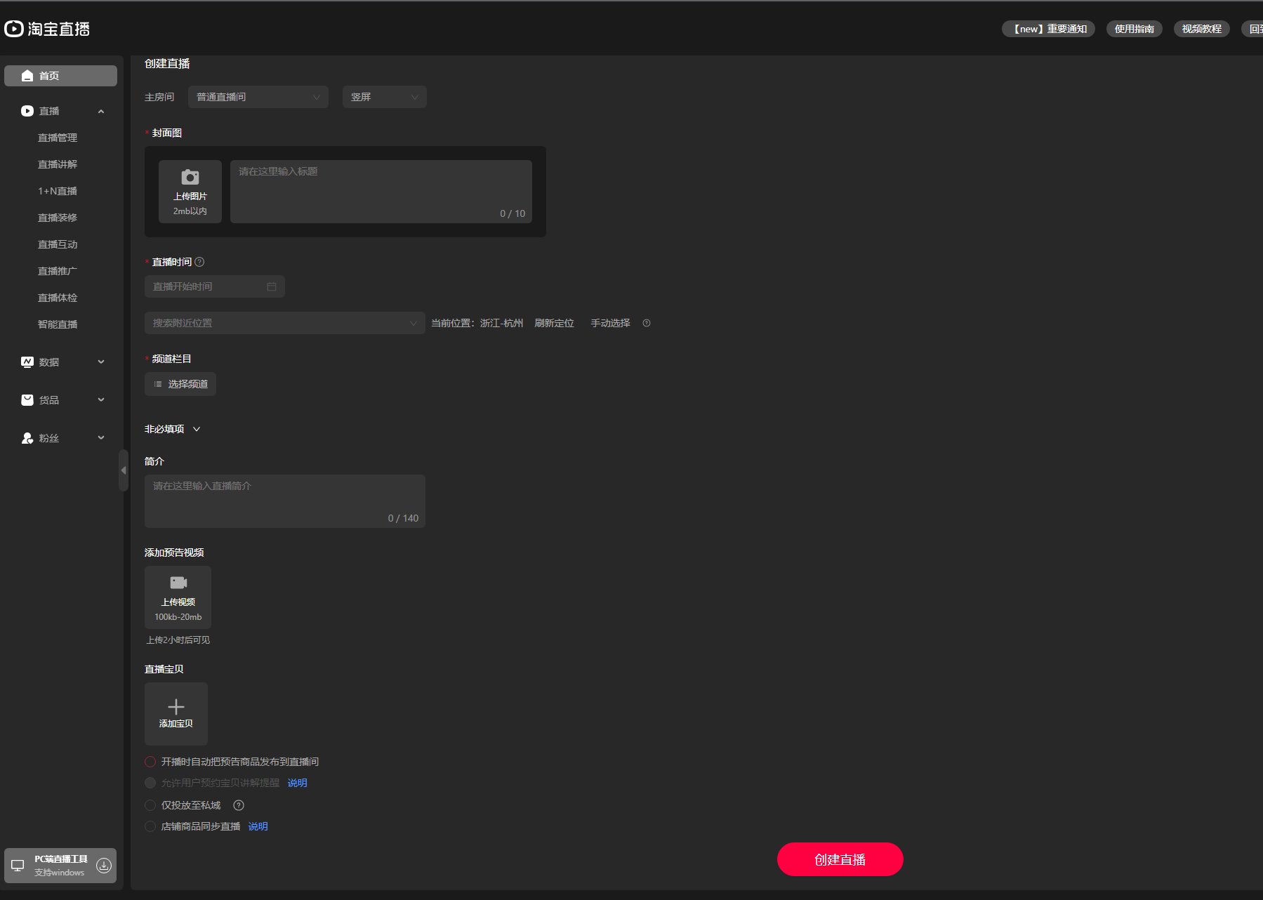Toggle 店铺商品同步直播 option

point(150,826)
